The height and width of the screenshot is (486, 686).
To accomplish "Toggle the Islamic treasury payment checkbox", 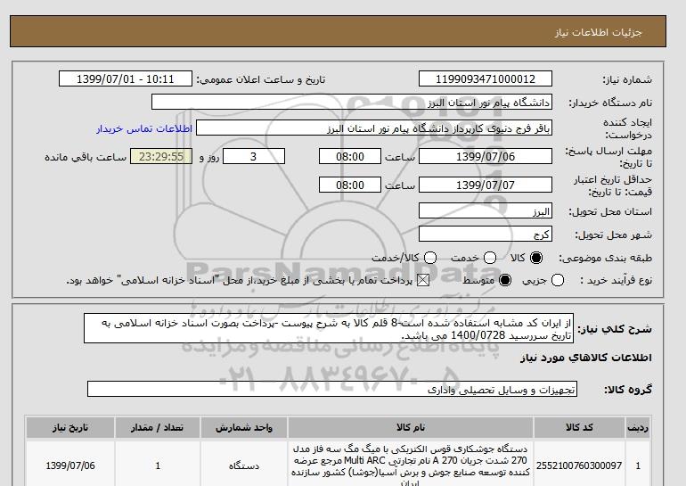I will point(423,280).
